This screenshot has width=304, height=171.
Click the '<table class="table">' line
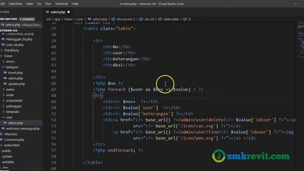[x=109, y=28]
